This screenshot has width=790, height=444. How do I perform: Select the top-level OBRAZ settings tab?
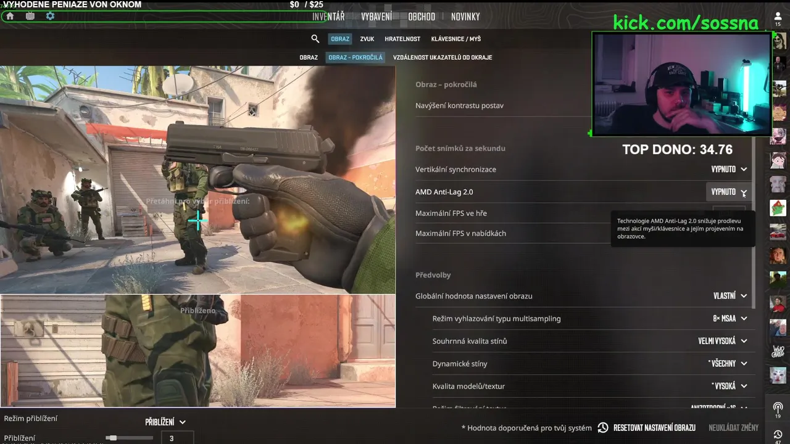(x=340, y=39)
